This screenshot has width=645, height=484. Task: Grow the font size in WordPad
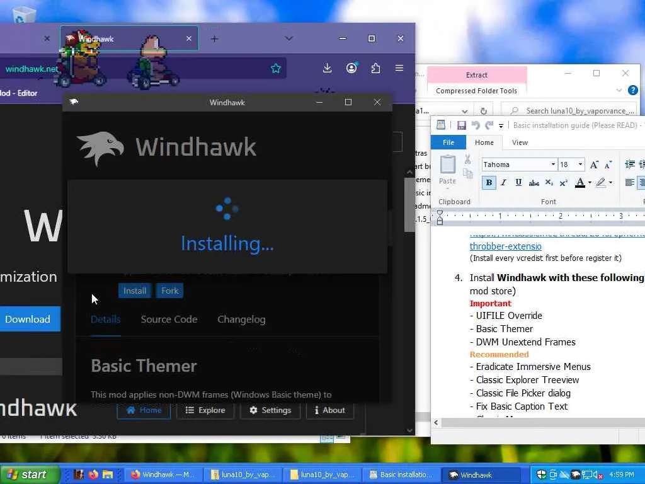594,164
